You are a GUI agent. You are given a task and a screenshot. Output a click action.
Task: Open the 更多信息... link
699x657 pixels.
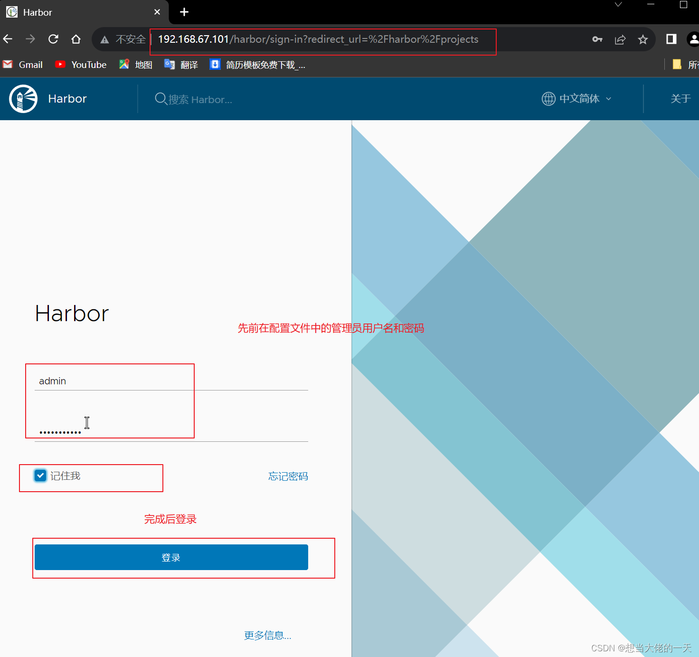268,636
